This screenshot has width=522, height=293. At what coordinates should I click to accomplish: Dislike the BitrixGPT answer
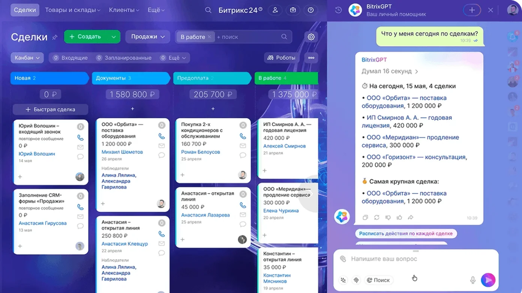point(388,217)
